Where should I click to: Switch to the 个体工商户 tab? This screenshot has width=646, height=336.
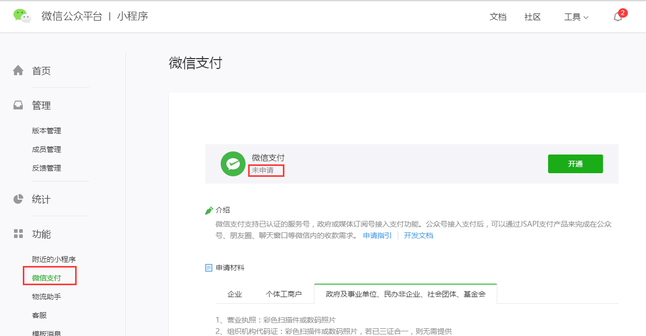point(284,294)
